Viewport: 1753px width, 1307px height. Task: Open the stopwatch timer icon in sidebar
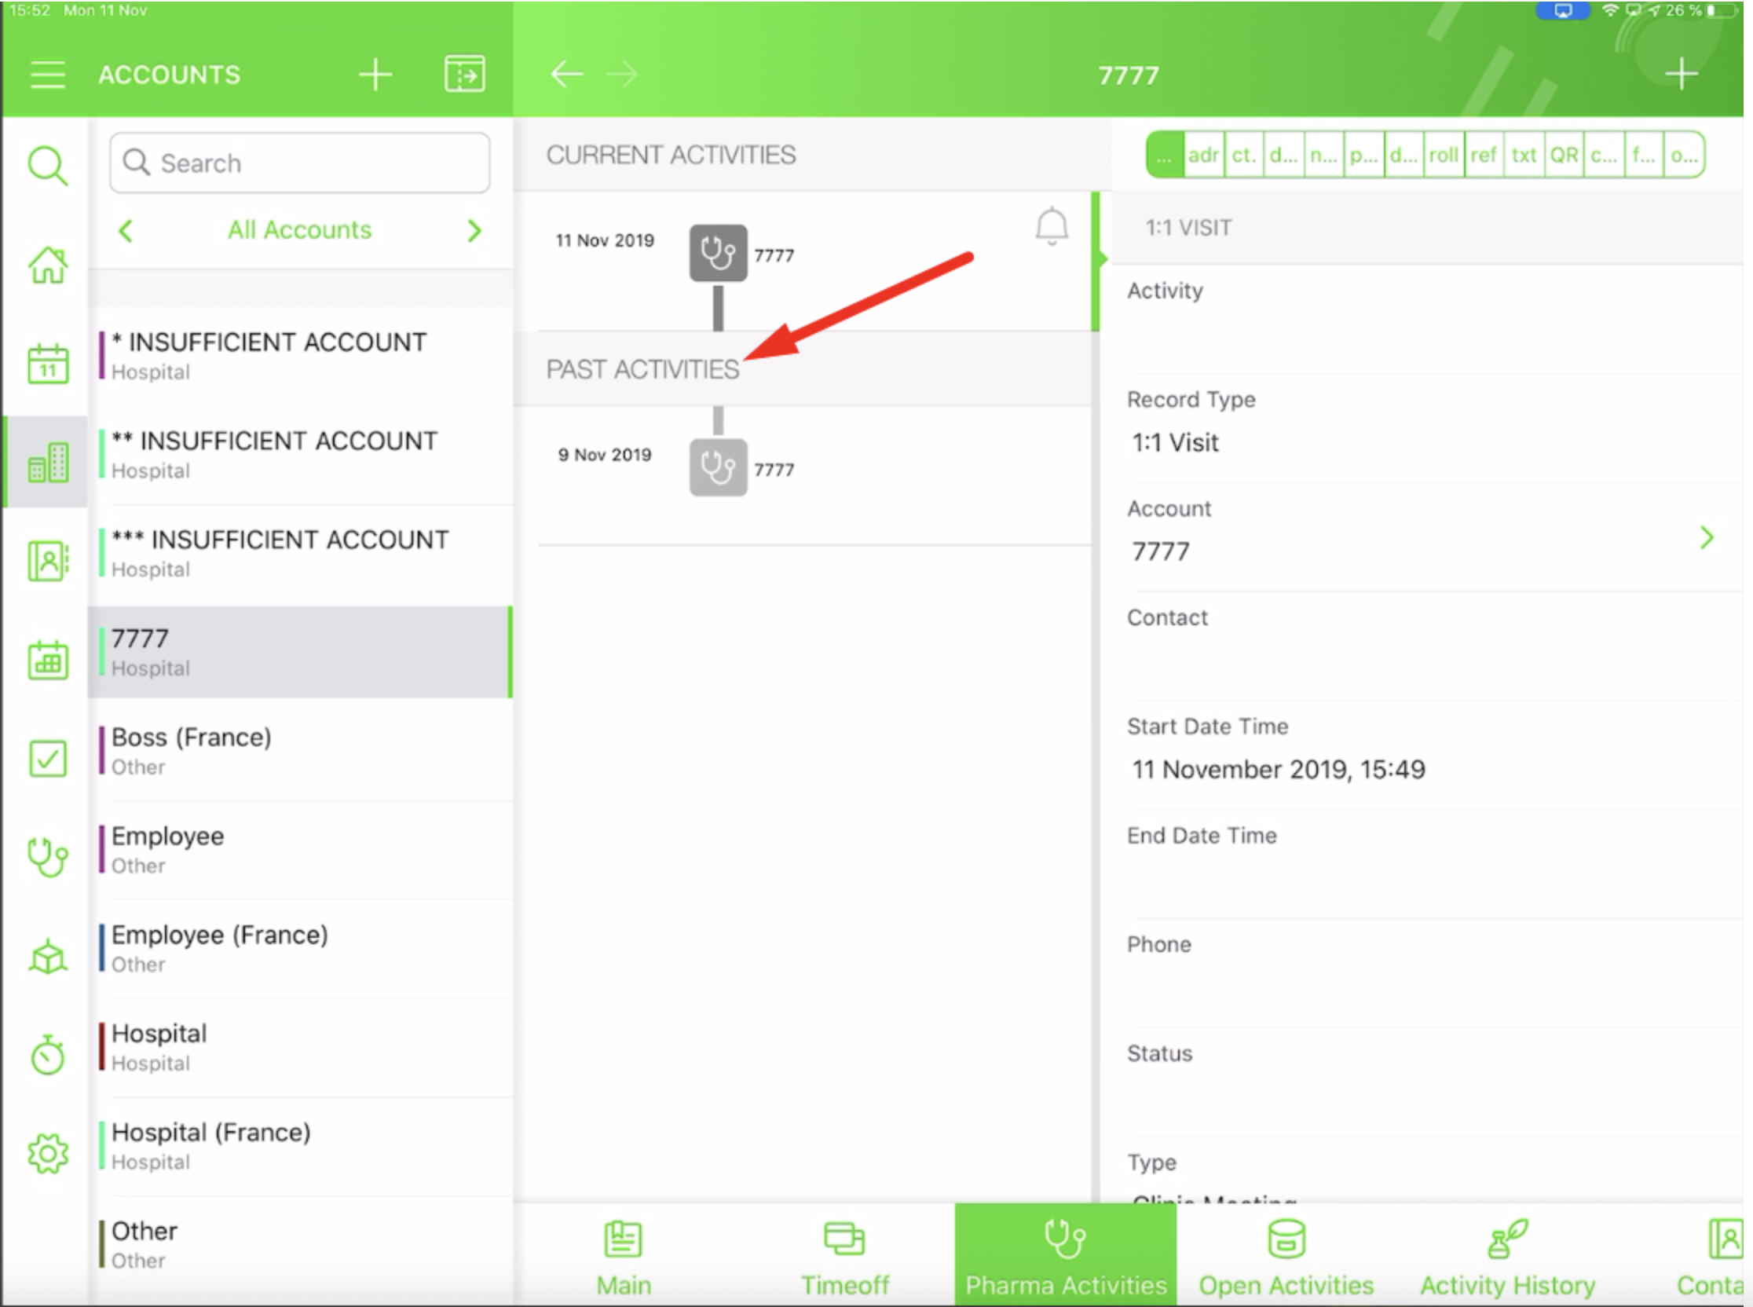click(x=48, y=1056)
